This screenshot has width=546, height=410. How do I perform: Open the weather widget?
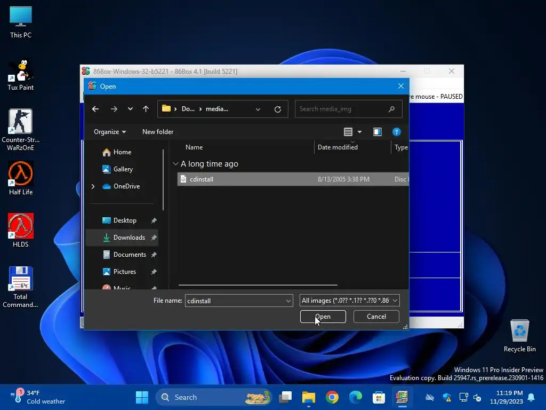point(38,397)
